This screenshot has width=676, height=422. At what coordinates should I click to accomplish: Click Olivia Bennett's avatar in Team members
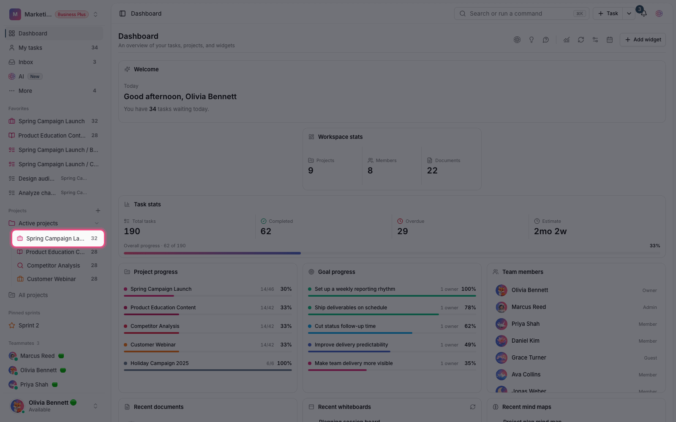point(502,290)
